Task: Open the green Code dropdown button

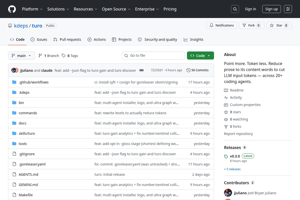Action: pos(200,55)
